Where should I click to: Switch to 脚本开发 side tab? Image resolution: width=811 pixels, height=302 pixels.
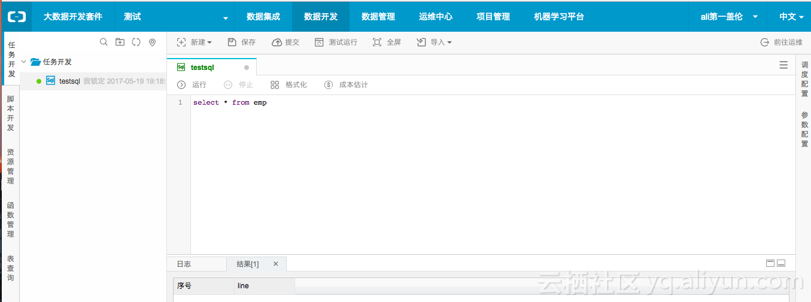point(10,113)
